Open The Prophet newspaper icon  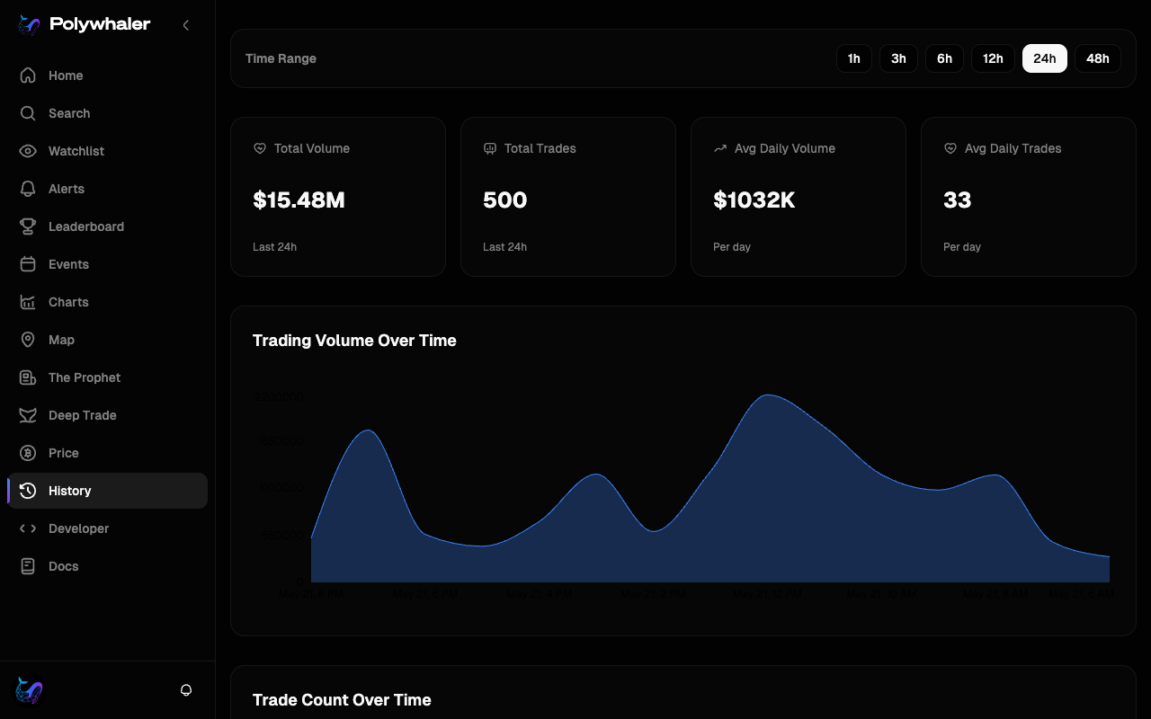click(28, 377)
